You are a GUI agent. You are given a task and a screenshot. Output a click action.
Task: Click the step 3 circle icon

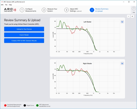click(x=67, y=10)
